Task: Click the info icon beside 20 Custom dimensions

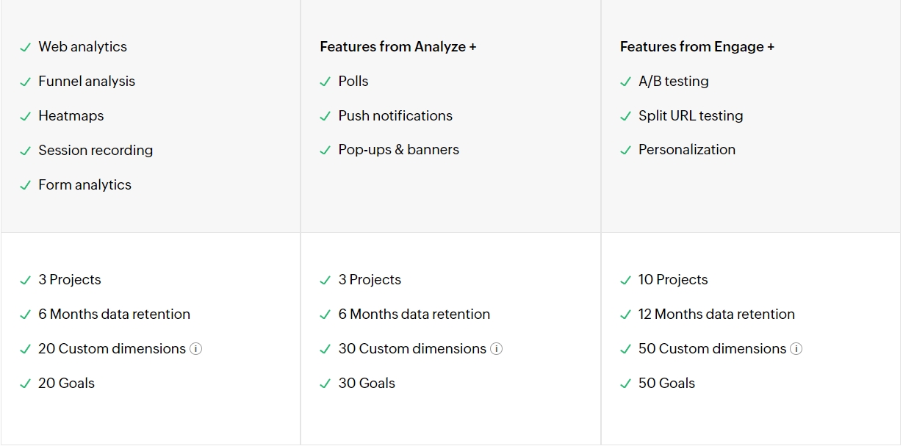Action: pos(195,349)
